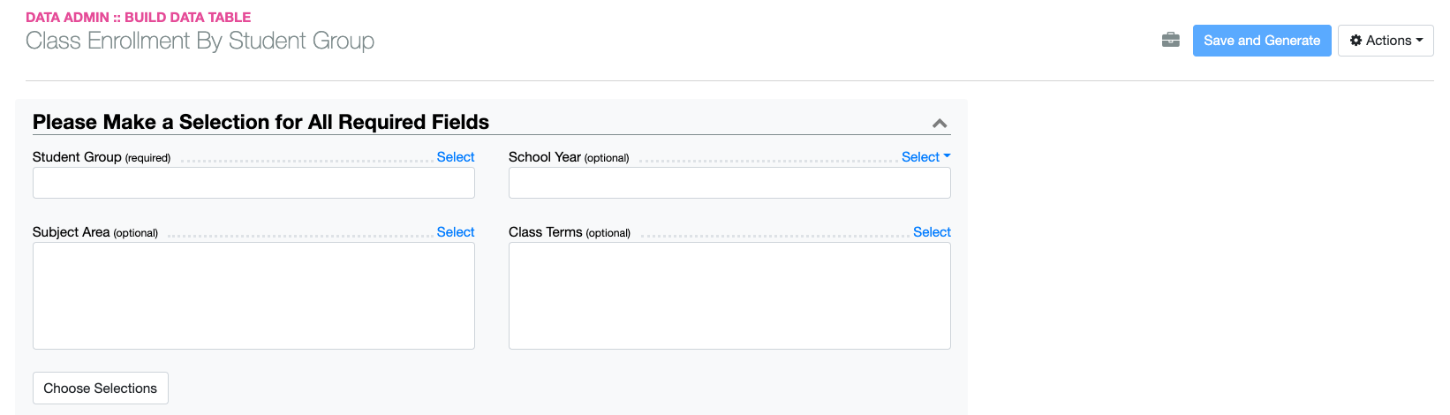Click Select link for Subject Area
This screenshot has height=415, width=1450.
[455, 232]
